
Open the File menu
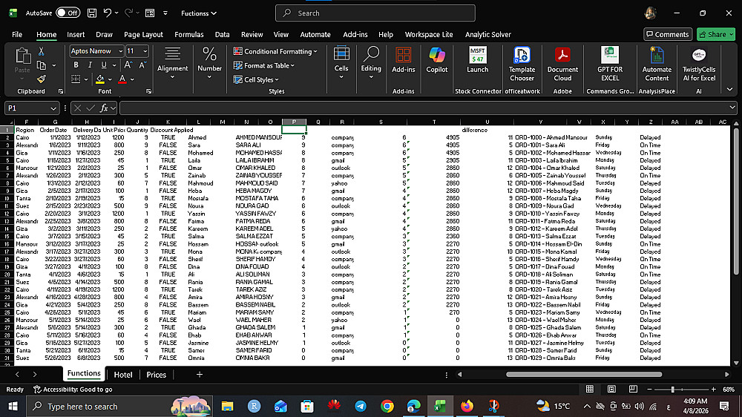[x=17, y=35]
